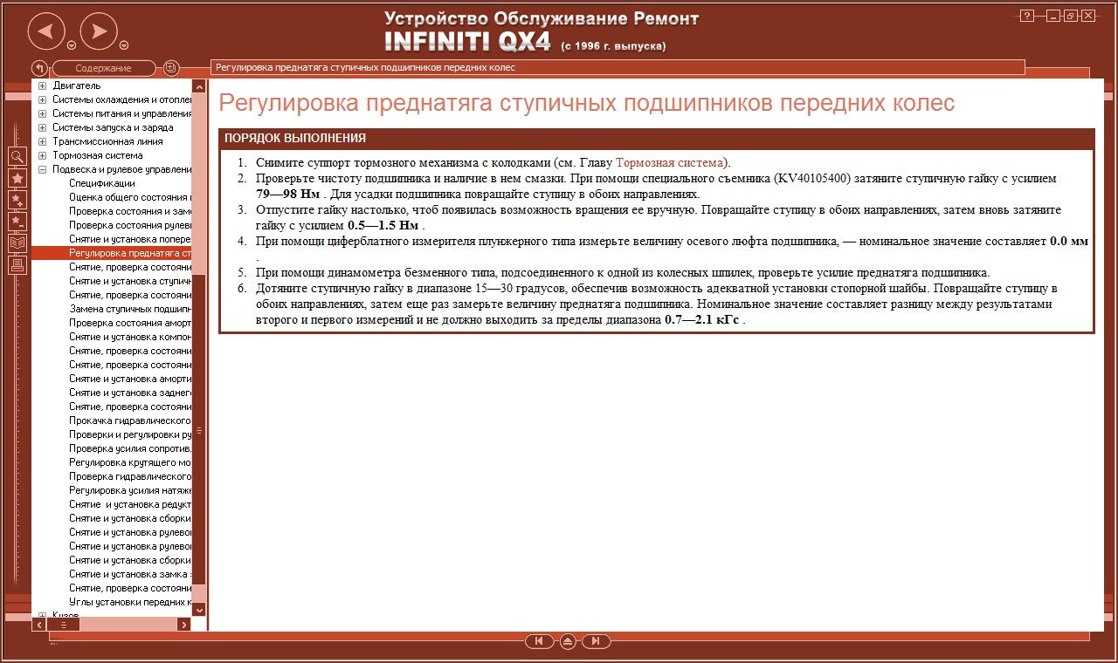Click the return arrow beside Содержание
Screen dimensions: 1118x663
[39, 68]
